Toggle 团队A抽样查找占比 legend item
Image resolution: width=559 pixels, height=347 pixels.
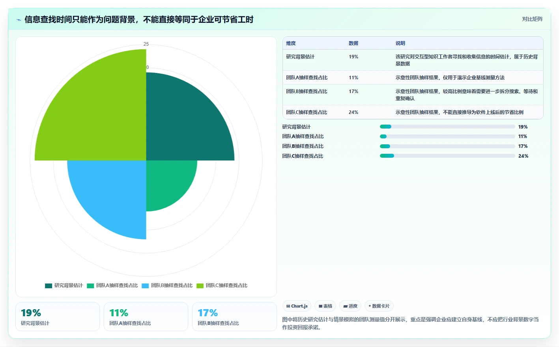(x=112, y=285)
